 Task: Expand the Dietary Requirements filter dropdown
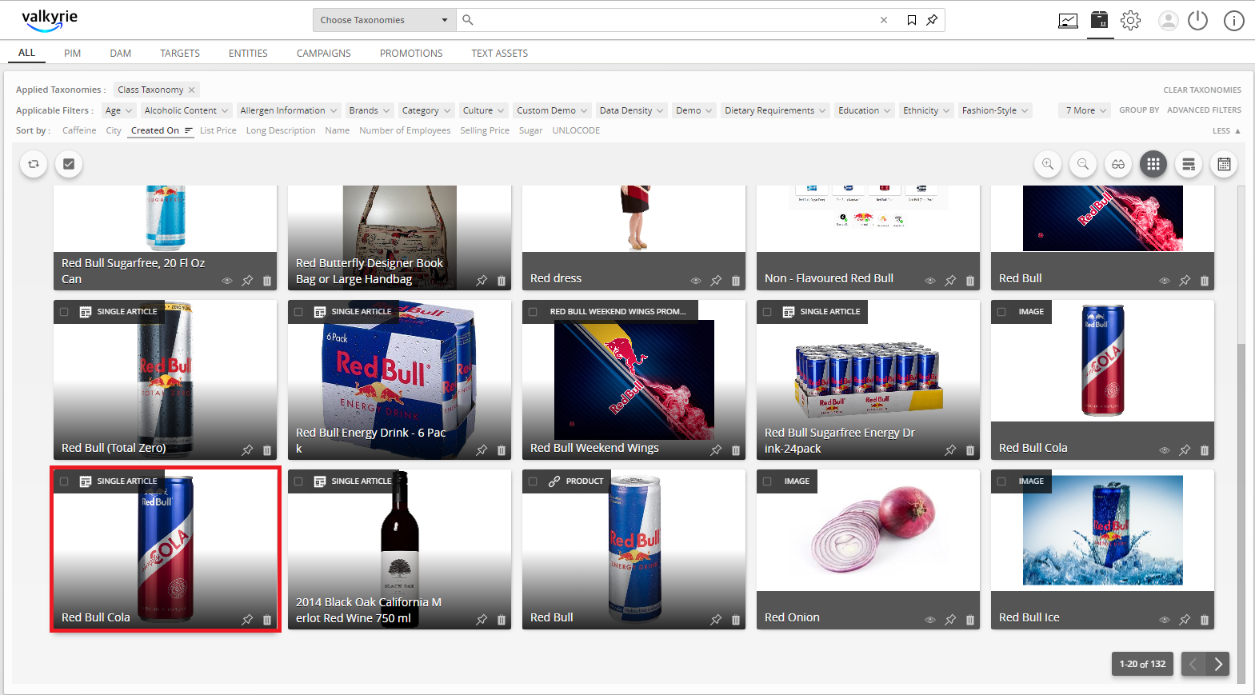pyautogui.click(x=775, y=110)
